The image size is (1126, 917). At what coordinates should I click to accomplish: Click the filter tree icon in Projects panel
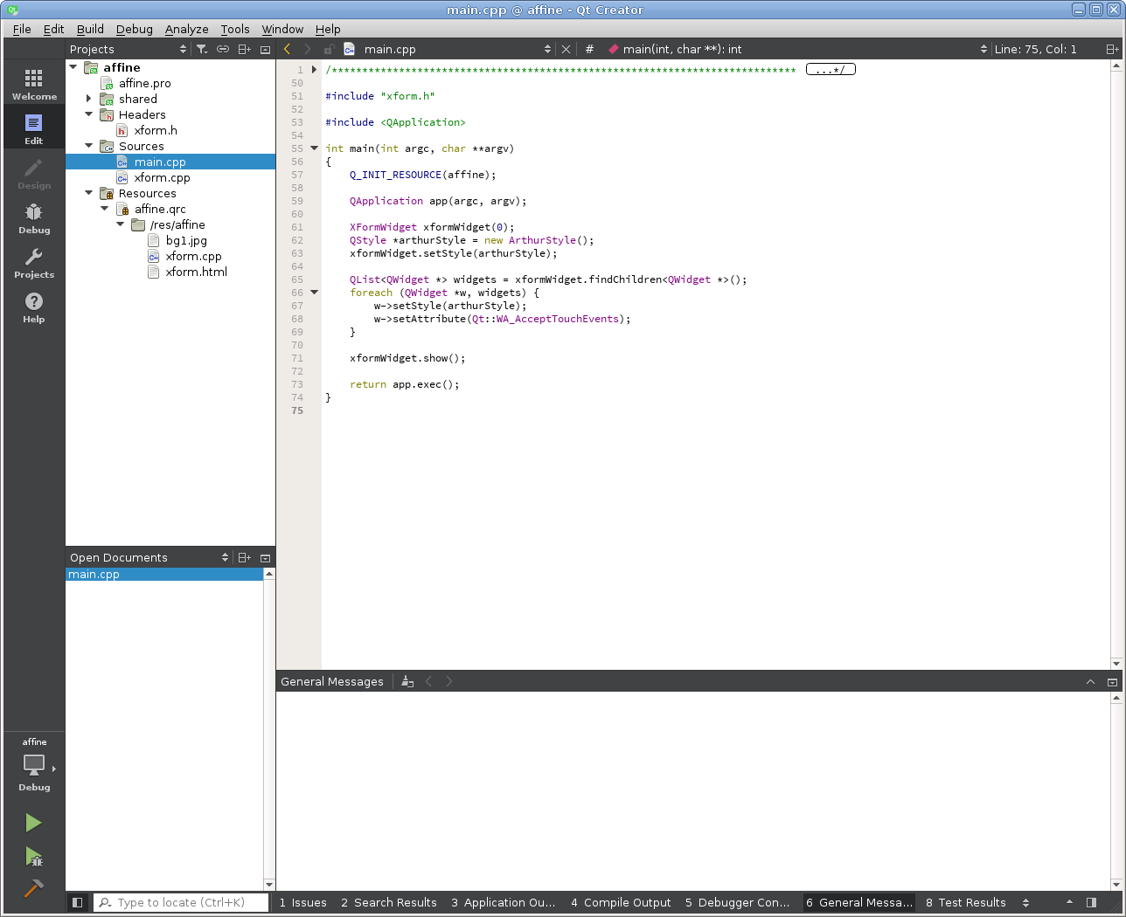click(x=202, y=50)
